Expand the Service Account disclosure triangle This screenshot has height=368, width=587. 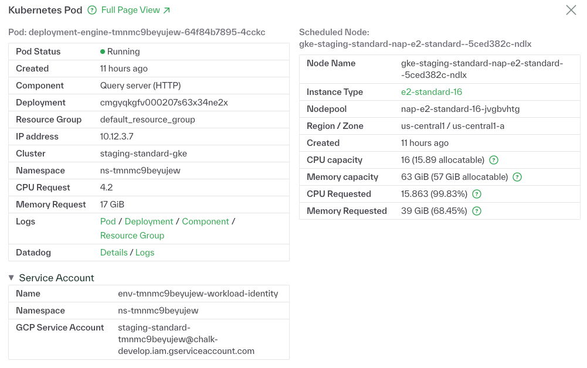[12, 278]
